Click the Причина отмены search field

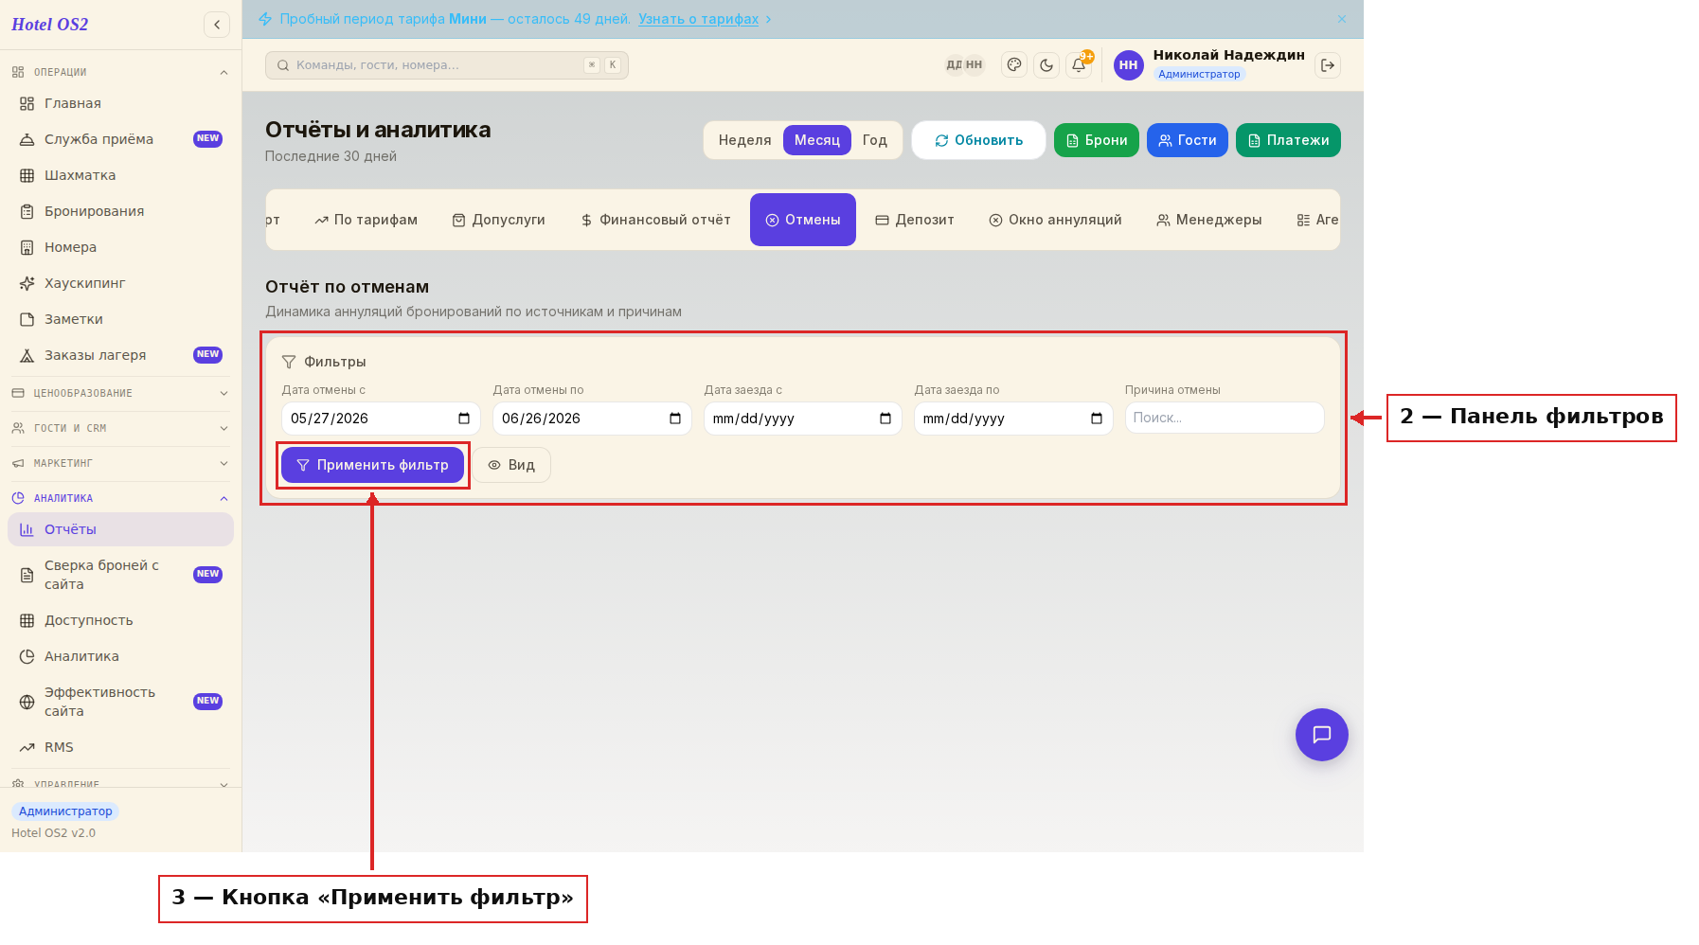(1225, 418)
